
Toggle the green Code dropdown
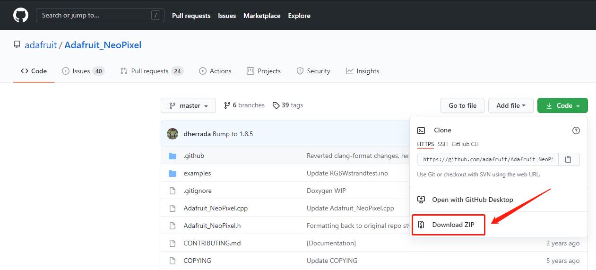562,105
